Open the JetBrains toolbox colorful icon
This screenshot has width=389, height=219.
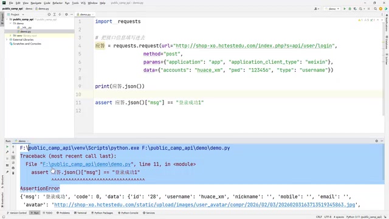pyautogui.click(x=386, y=9)
